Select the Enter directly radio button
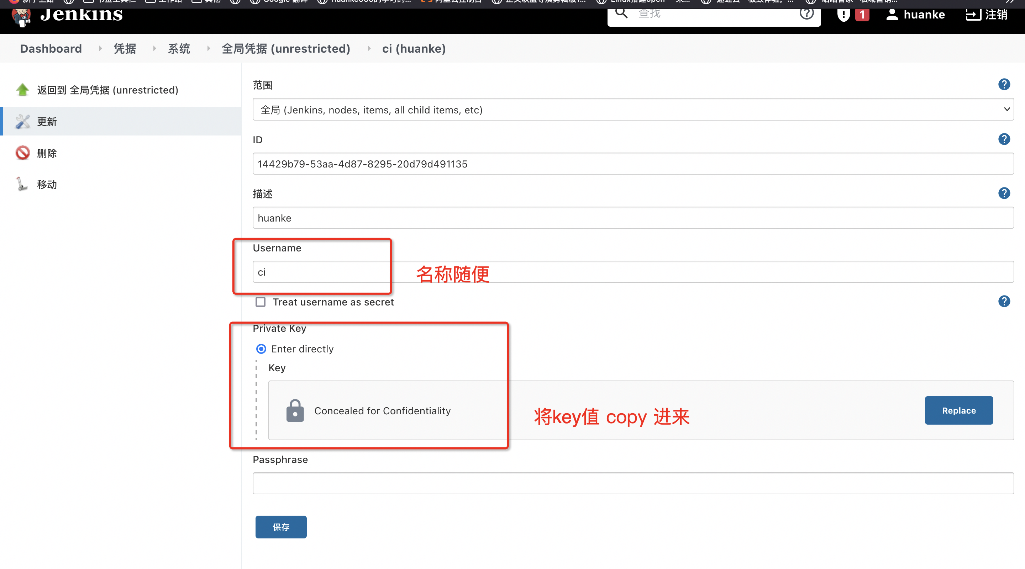Image resolution: width=1025 pixels, height=569 pixels. (x=261, y=349)
